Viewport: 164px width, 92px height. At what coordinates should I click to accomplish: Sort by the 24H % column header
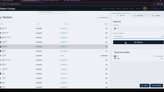pos(67,24)
